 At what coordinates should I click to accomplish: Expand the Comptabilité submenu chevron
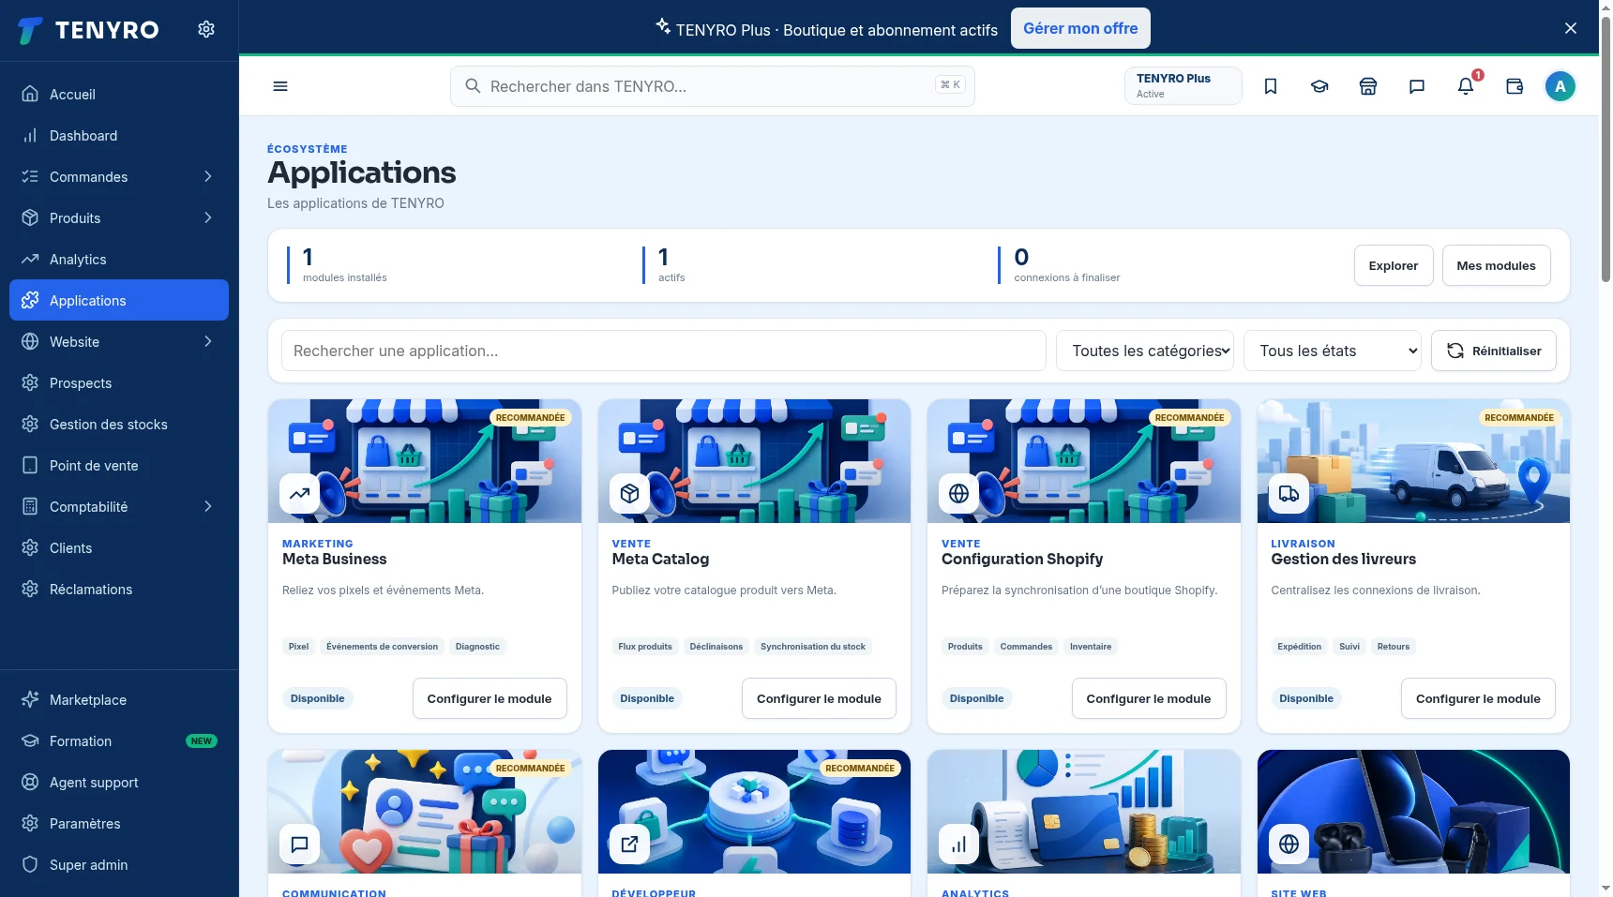(x=208, y=506)
